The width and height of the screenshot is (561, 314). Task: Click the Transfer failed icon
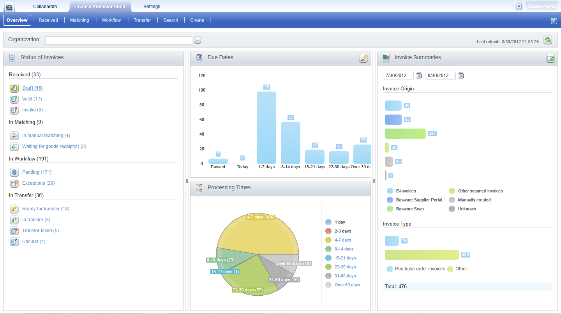pos(14,231)
